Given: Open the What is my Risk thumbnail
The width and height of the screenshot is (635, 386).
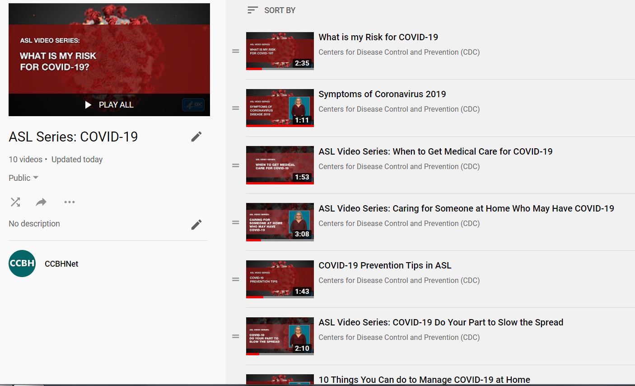Looking at the screenshot, I should 280,51.
